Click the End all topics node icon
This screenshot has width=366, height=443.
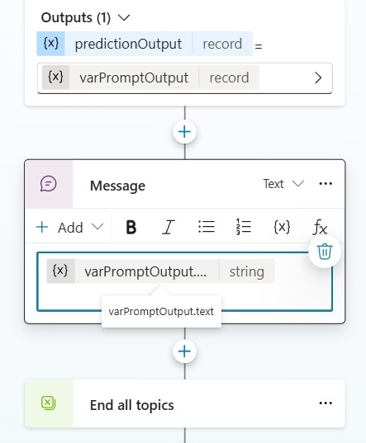(49, 403)
